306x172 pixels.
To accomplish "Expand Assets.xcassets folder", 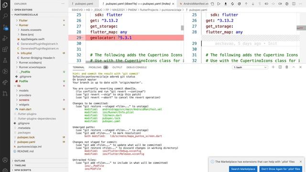I will tap(31, 30).
